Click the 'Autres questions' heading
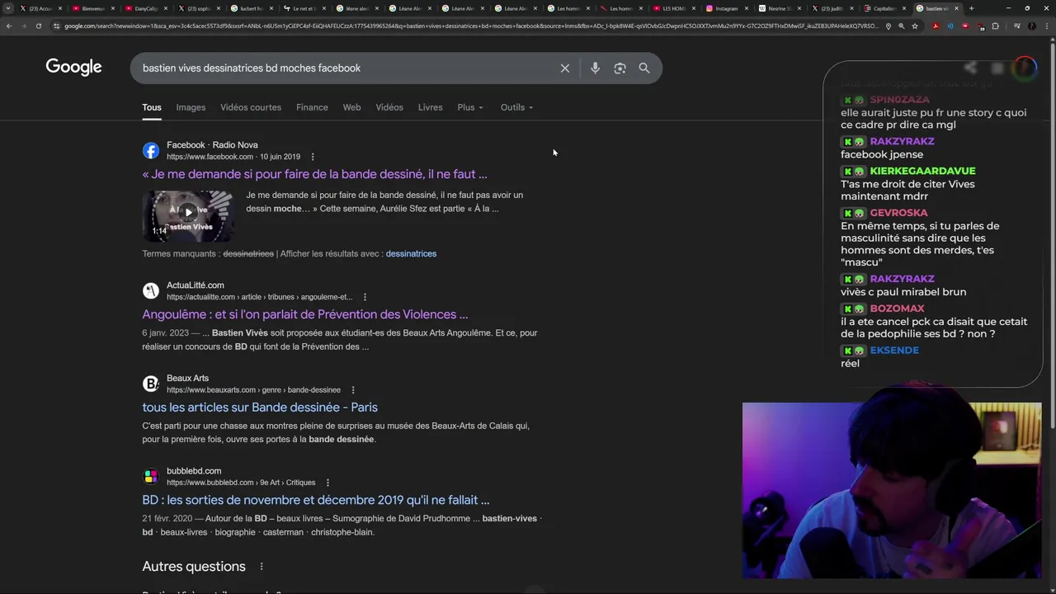 click(194, 567)
